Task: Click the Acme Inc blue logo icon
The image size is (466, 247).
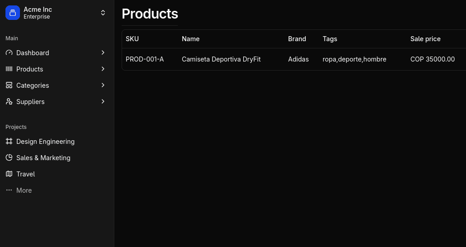Action: click(13, 13)
